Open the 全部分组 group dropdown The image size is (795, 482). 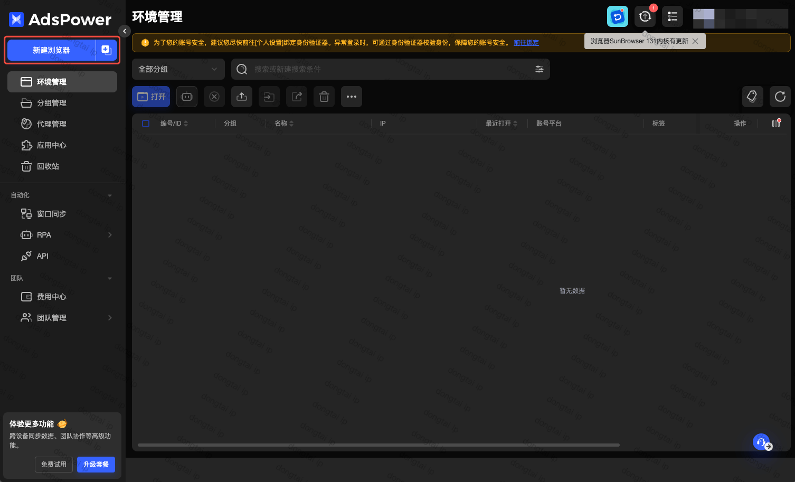[x=178, y=69]
